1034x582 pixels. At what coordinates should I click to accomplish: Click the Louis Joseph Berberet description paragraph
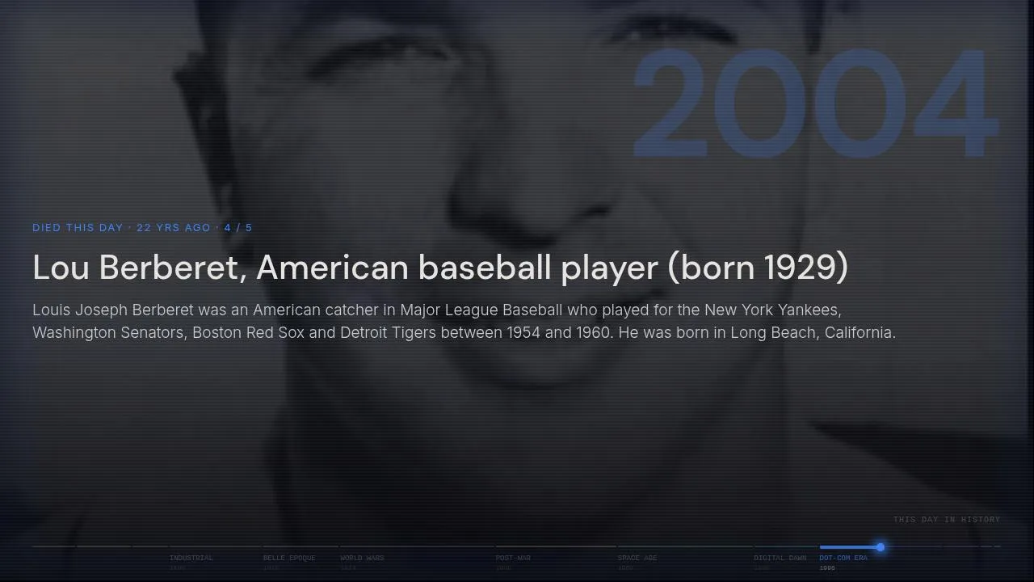pos(464,321)
